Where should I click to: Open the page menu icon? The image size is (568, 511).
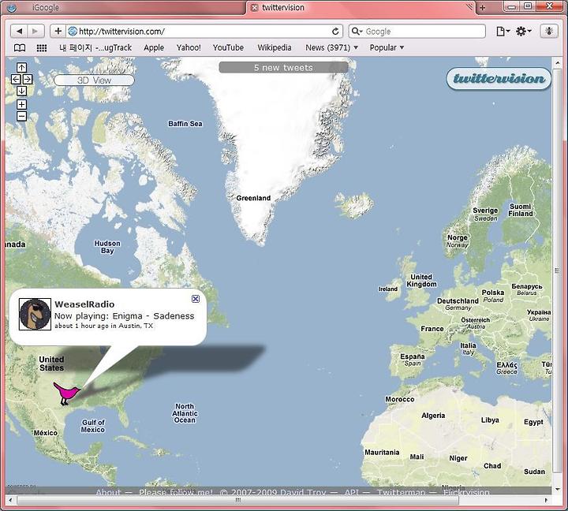point(503,32)
